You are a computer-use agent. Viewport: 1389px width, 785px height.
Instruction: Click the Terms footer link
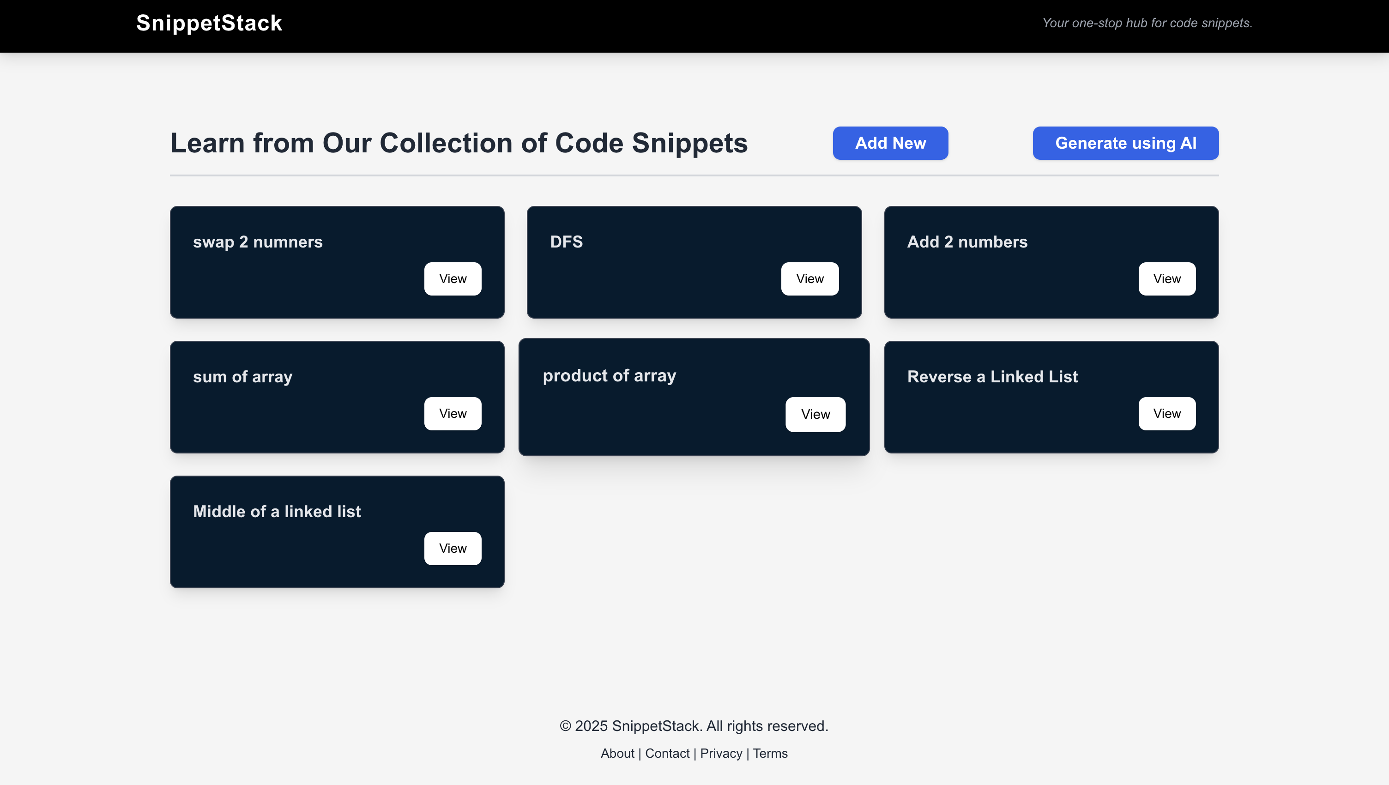[770, 753]
